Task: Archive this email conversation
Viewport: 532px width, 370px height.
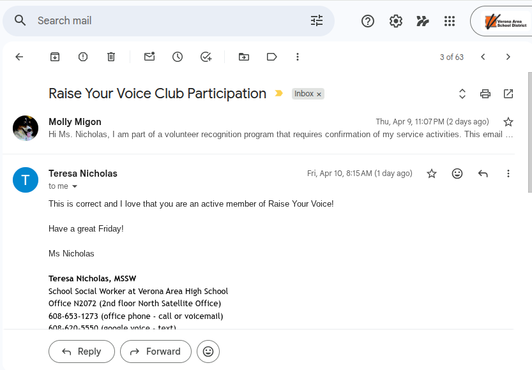Action: 55,57
